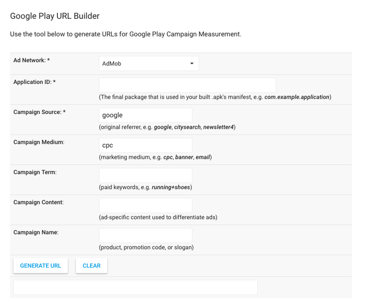
Task: Click the 'Campaign Content:' label
Action: tap(39, 202)
